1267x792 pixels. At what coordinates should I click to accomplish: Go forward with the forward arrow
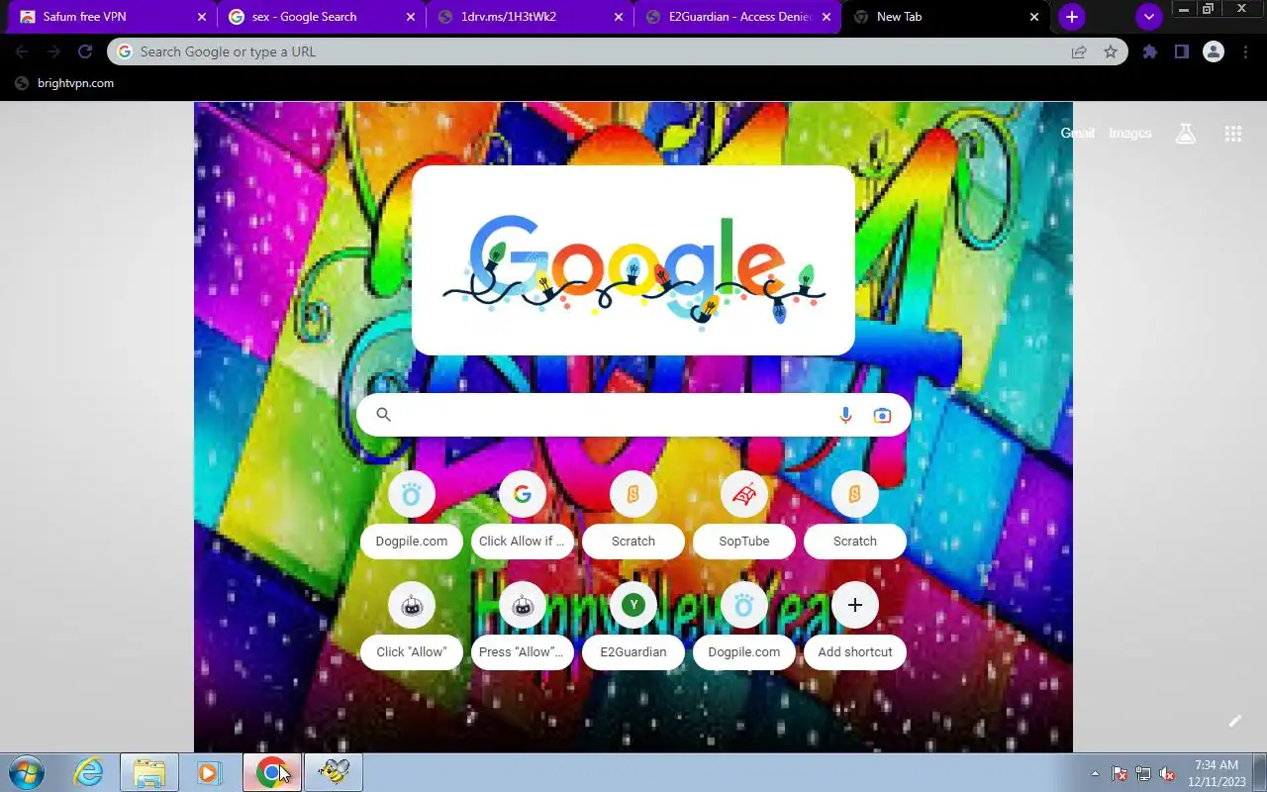click(x=53, y=51)
